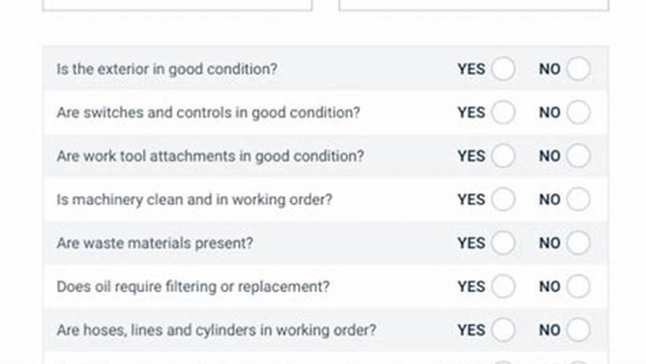The image size is (646, 364).
Task: Select YES for machinery clean and working
Action: (504, 199)
